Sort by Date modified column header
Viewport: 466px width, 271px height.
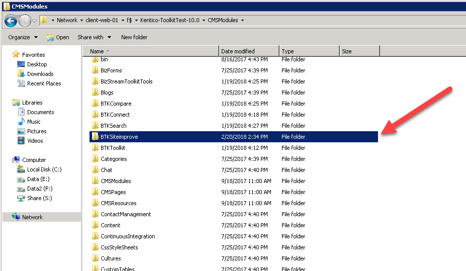coord(249,51)
